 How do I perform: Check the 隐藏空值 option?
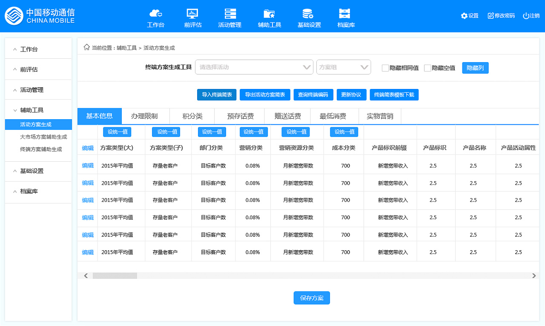pos(427,67)
